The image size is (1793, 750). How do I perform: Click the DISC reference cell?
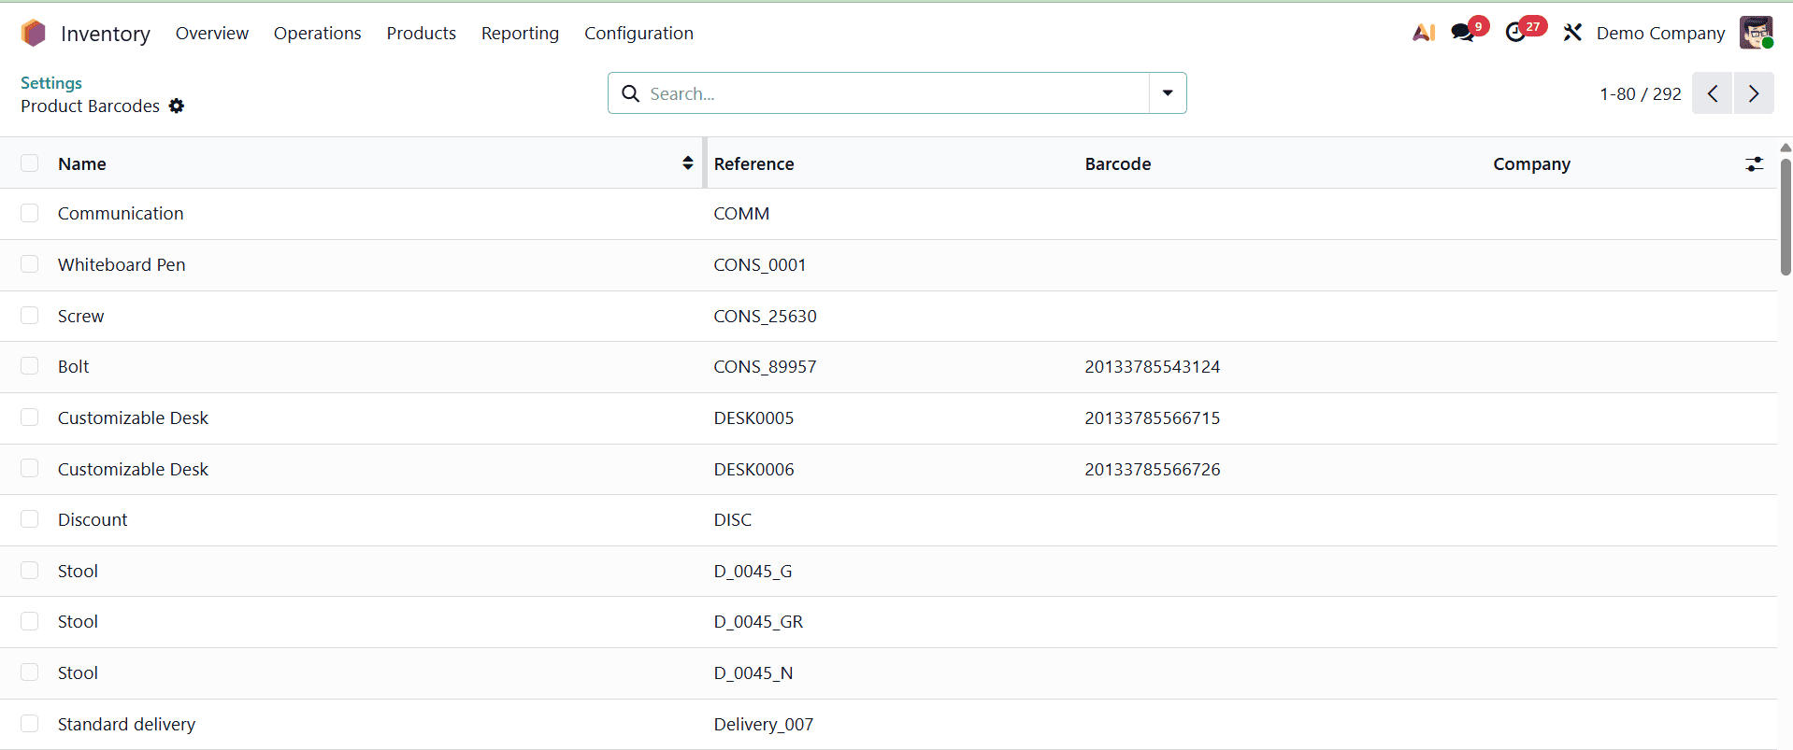(x=733, y=519)
